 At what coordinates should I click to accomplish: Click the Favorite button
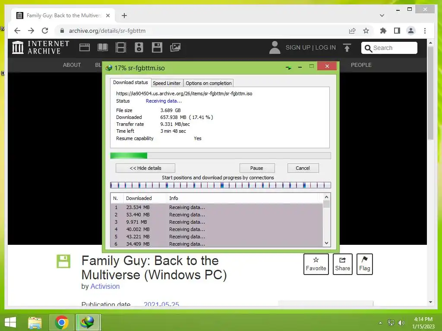[x=316, y=264]
